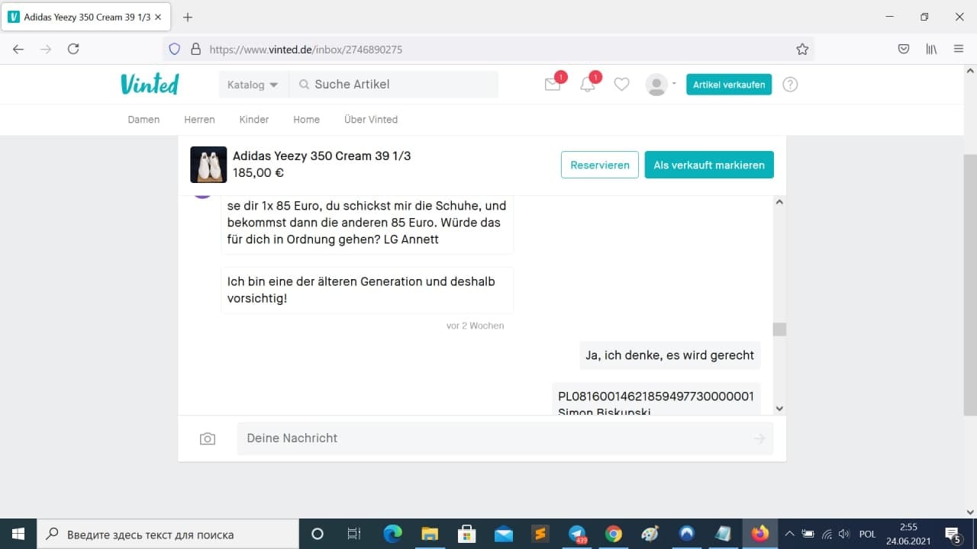
Task: Click the Deine Nachricht message field
Action: coord(505,438)
